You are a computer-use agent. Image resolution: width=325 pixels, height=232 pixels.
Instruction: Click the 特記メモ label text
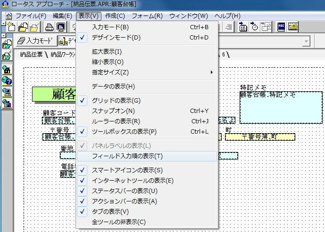[x=253, y=88]
